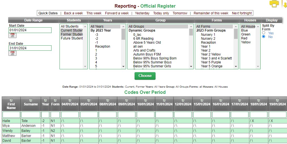Select Red house

(x=248, y=38)
